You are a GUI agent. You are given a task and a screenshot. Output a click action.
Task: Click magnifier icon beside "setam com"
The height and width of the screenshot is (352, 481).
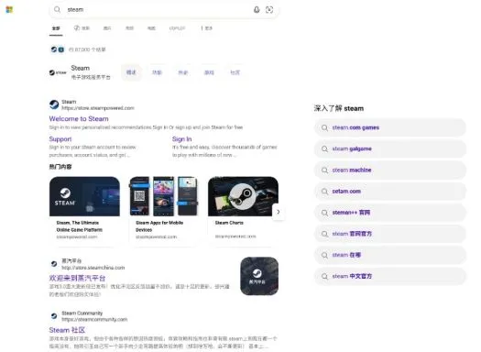tap(324, 192)
